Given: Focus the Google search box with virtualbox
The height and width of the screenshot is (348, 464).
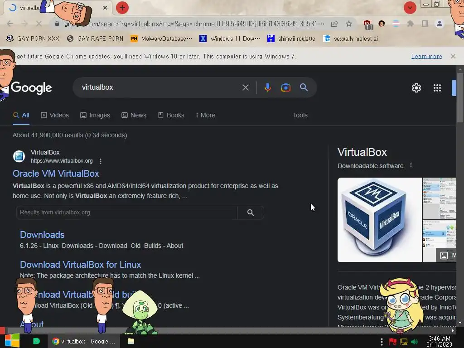Looking at the screenshot, I should [160, 87].
